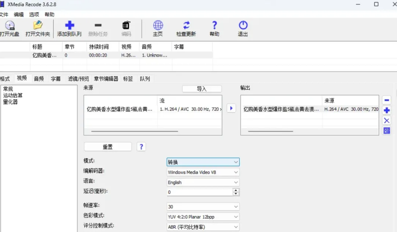Expand the language dropdown showing English
Viewport: 397px width, 232px height.
(x=203, y=182)
